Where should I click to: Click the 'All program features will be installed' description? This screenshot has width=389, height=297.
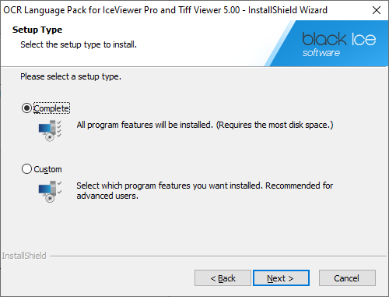(205, 125)
